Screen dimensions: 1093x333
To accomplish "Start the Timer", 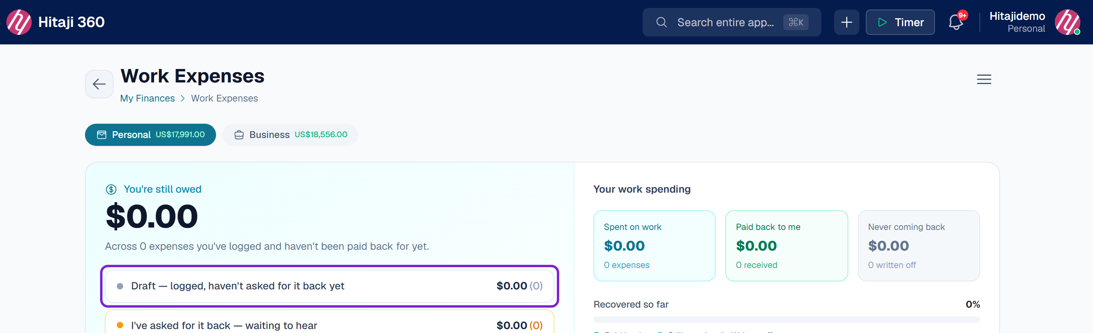I will [900, 22].
